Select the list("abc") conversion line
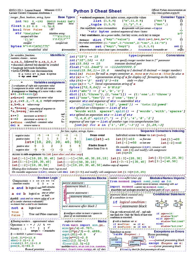Viewport: 195px width, 260px height. tap(96, 91)
